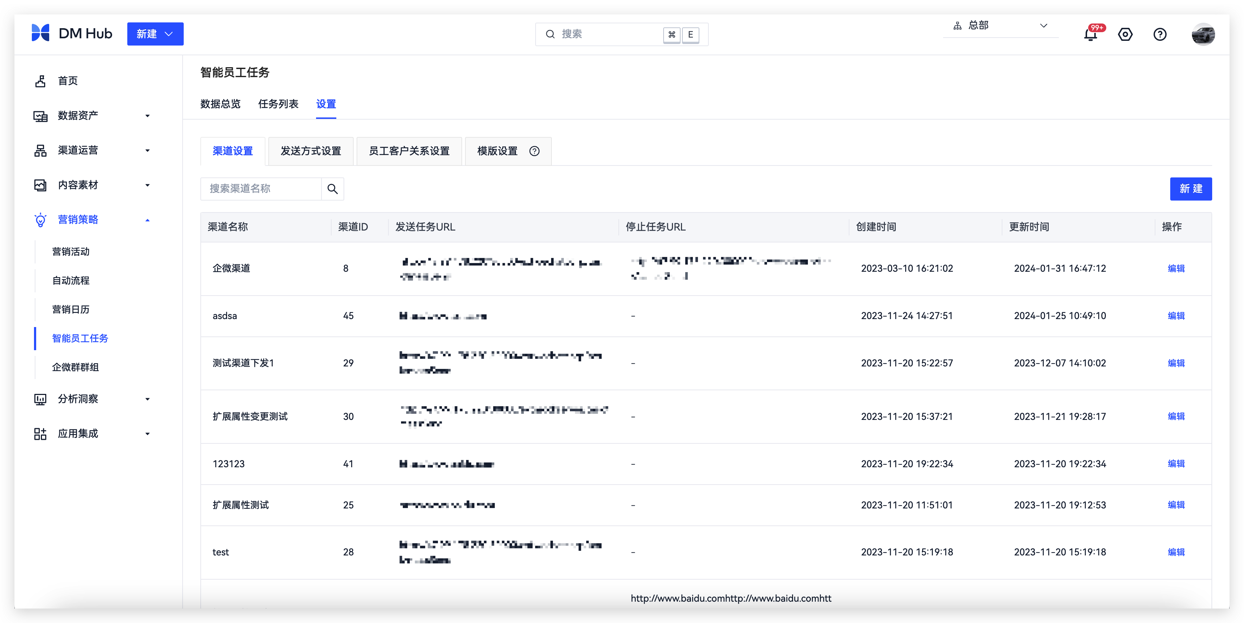Screen dimensions: 1244x623
Task: Focus the 搜索渠道名称 input field
Action: tap(261, 189)
